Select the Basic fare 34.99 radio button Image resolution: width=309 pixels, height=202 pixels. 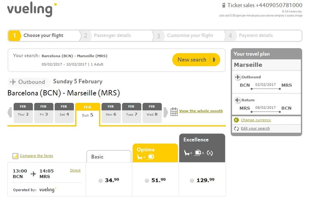[101, 181]
